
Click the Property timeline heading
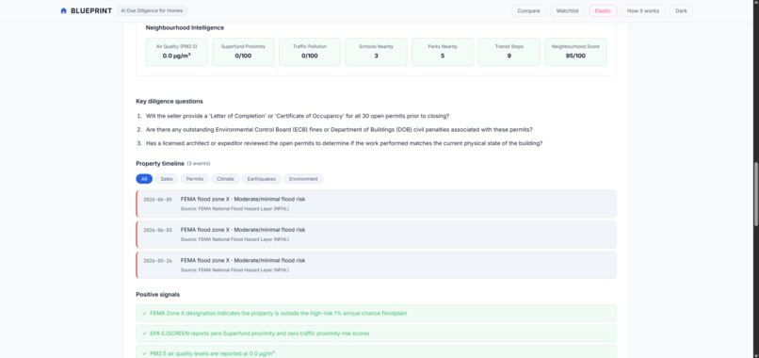pyautogui.click(x=160, y=164)
